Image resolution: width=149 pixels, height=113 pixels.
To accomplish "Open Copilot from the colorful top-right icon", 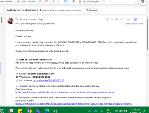I will pyautogui.click(x=143, y=1).
